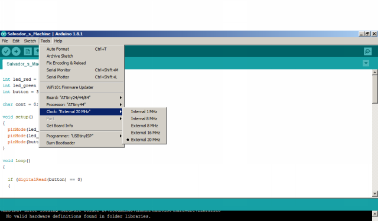Open the File menu
The height and width of the screenshot is (221, 378).
tap(5, 41)
